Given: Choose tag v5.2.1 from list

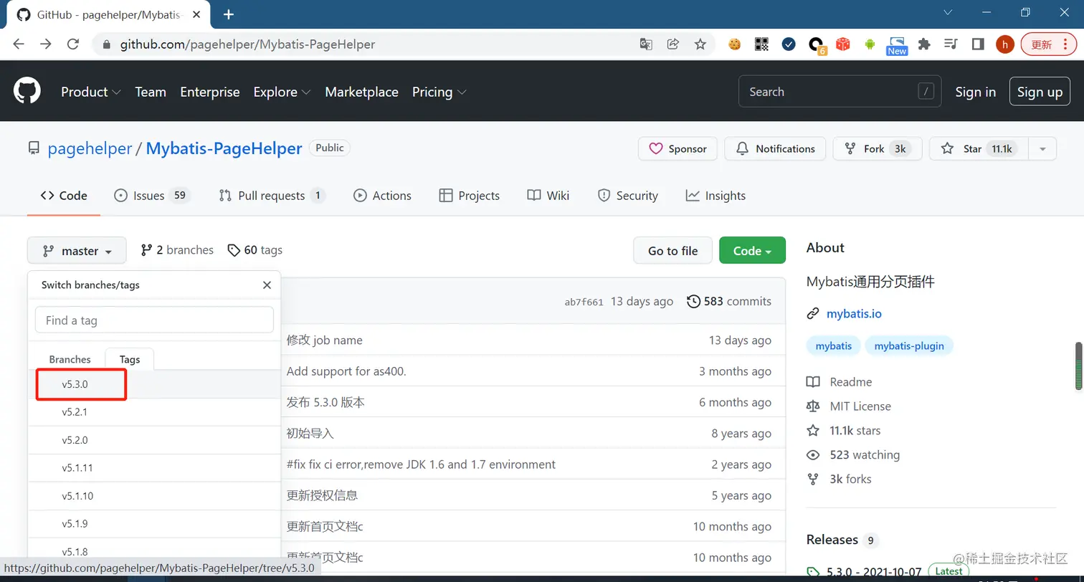Looking at the screenshot, I should tap(154, 412).
